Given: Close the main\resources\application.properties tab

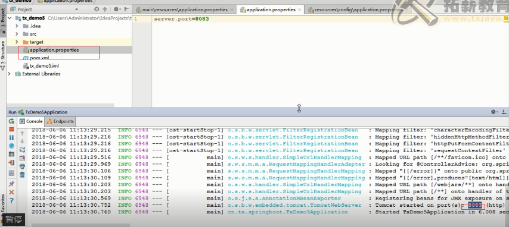Looking at the screenshot, I should click(231, 10).
